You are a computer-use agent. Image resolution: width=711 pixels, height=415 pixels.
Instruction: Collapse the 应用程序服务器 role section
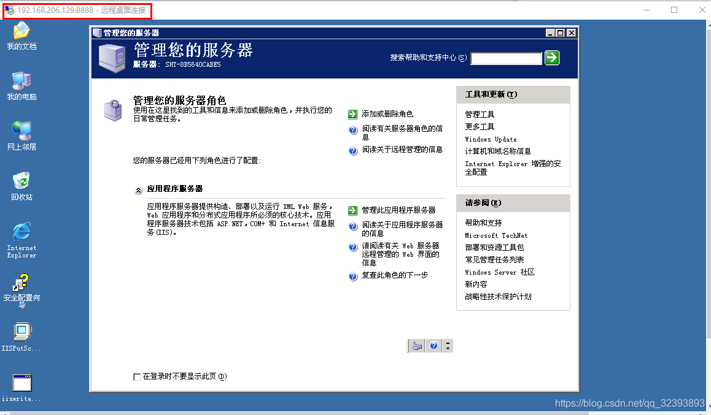138,191
